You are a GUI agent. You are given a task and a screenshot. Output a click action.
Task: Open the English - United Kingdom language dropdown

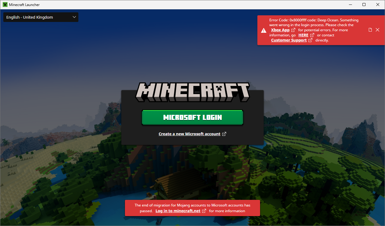(41, 17)
